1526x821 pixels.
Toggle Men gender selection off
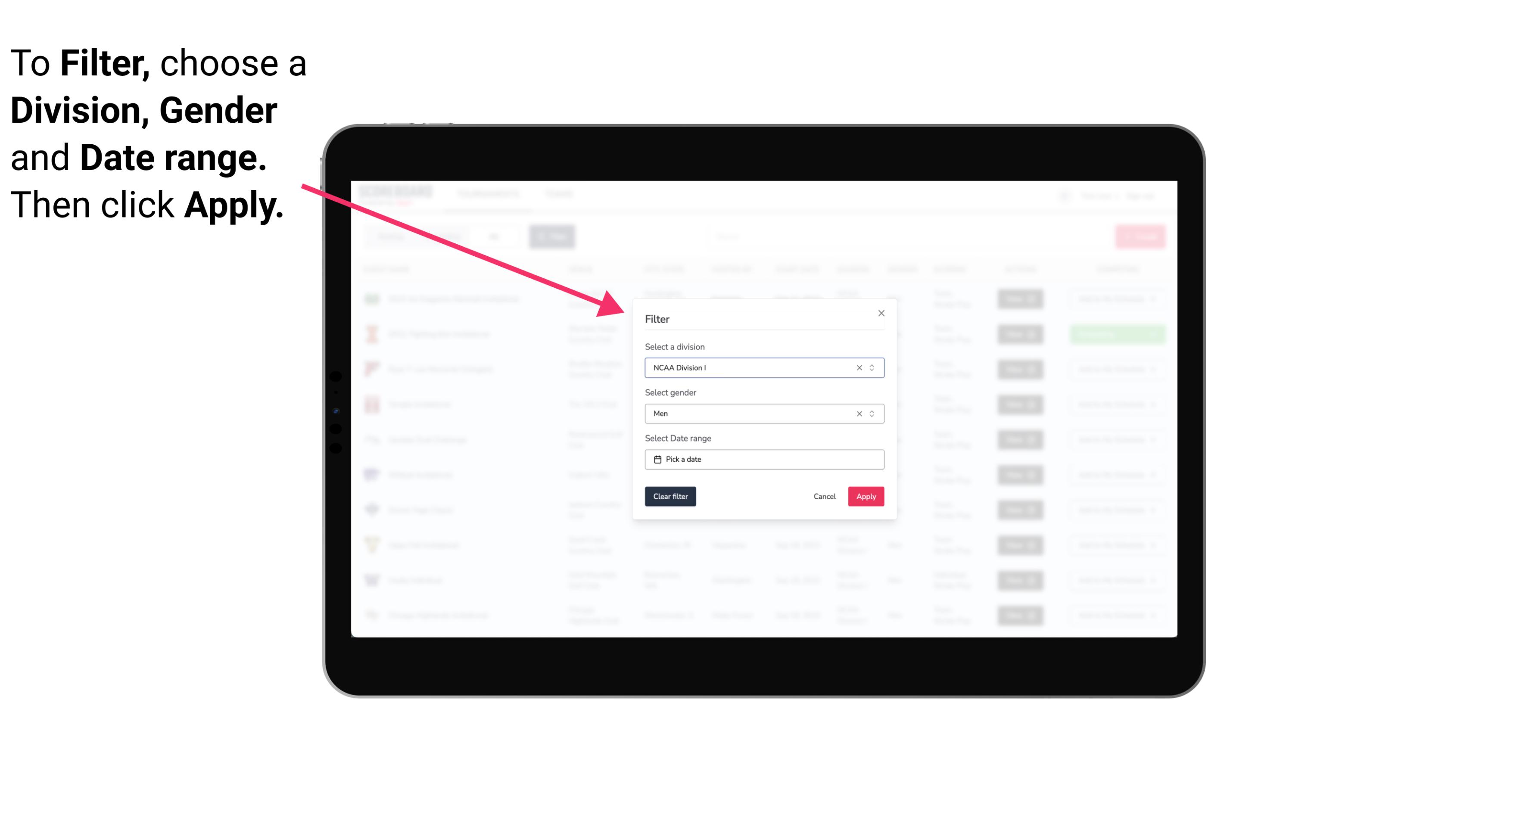coord(856,414)
